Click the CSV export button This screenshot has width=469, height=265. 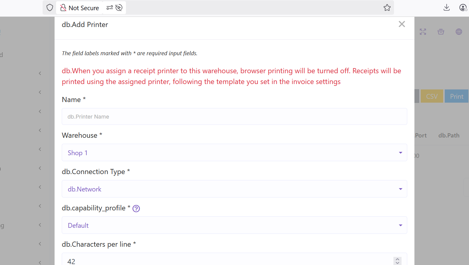[432, 96]
